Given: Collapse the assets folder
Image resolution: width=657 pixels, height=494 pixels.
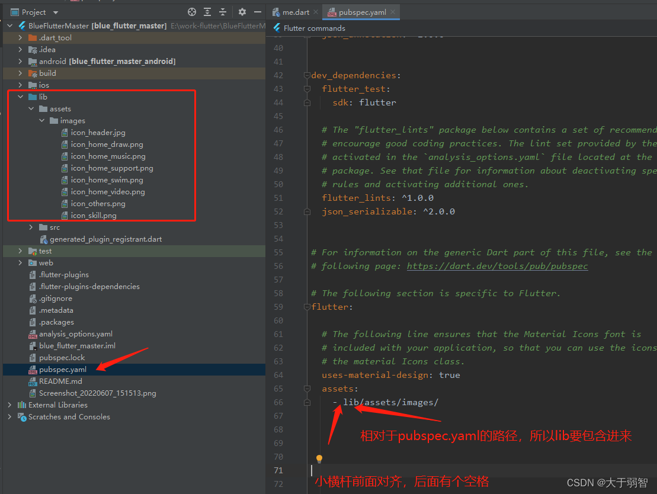Looking at the screenshot, I should coord(31,108).
